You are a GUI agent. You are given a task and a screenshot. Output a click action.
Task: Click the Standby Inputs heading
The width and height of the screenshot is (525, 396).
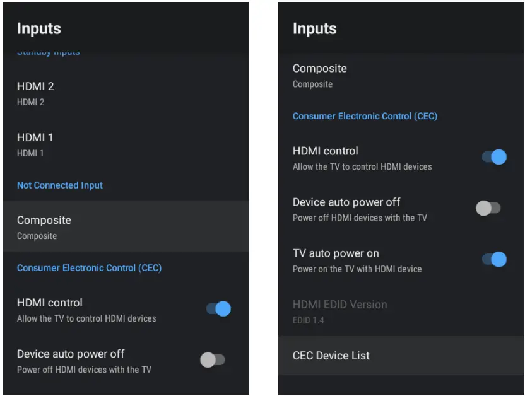coord(48,52)
